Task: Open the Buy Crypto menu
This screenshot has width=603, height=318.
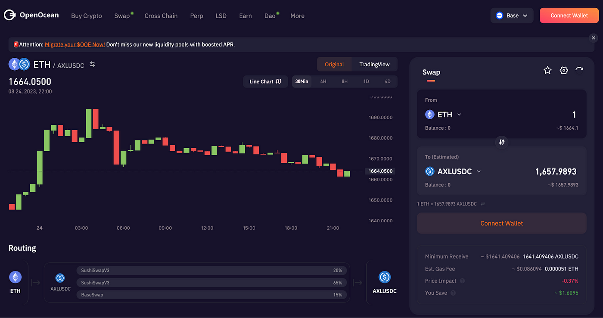Action: [x=87, y=16]
